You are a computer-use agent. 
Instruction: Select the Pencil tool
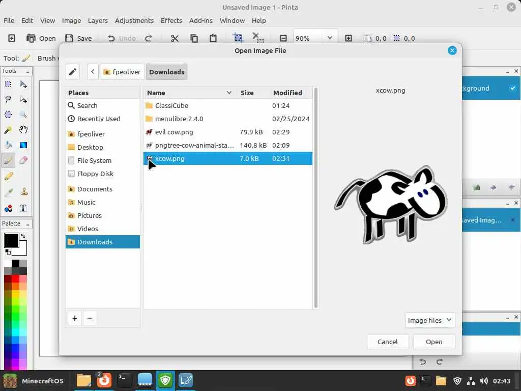9,176
